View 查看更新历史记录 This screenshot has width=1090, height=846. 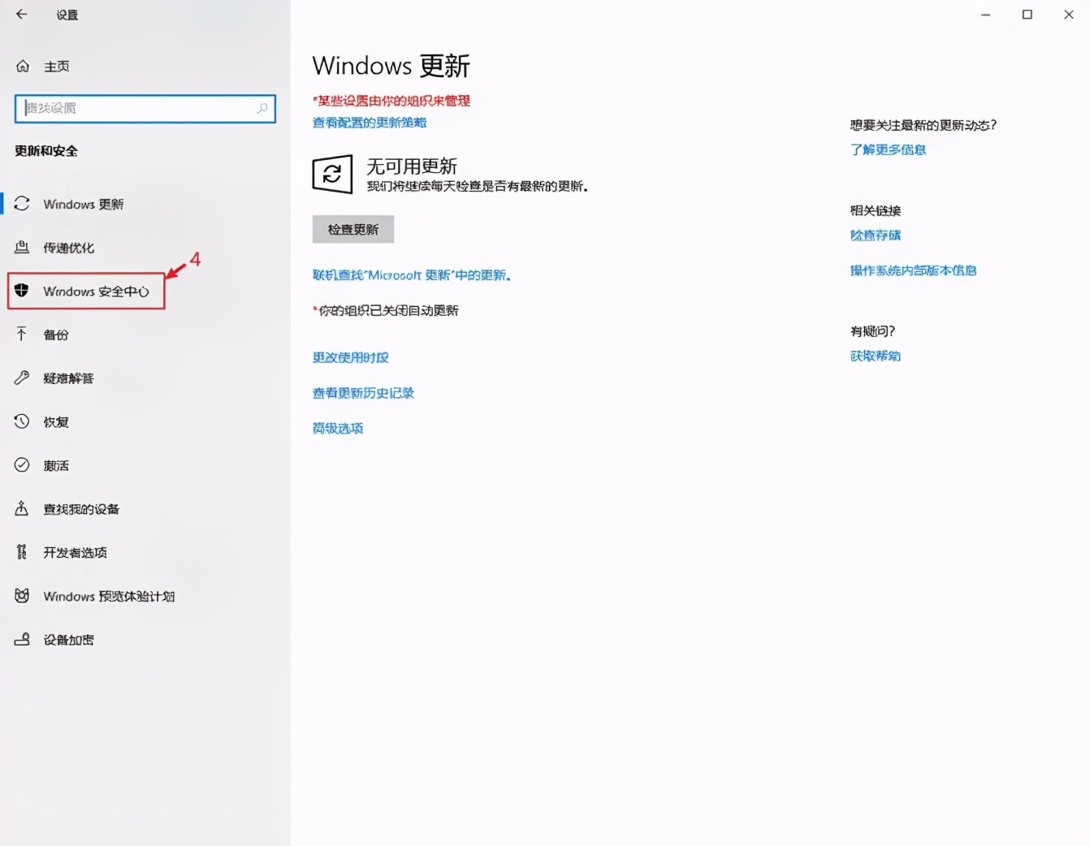[x=363, y=392]
